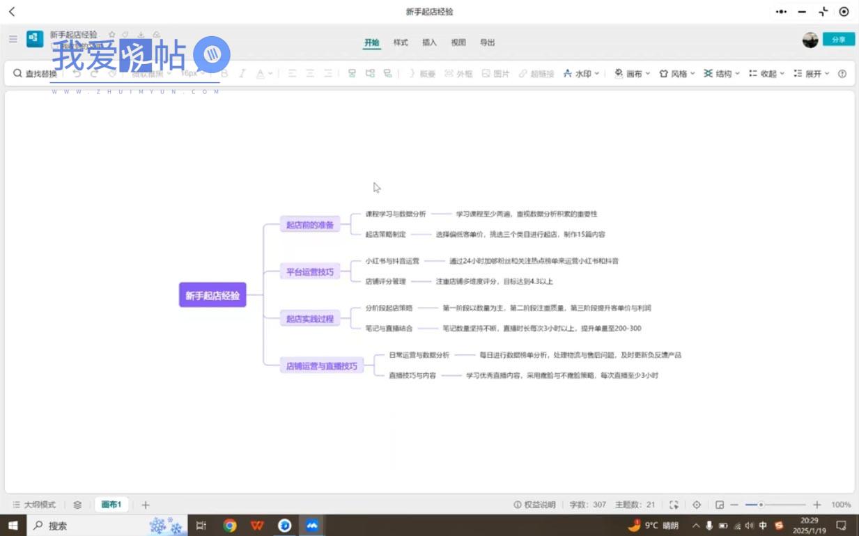
Task: Insert a 图片 image
Action: pyautogui.click(x=495, y=74)
